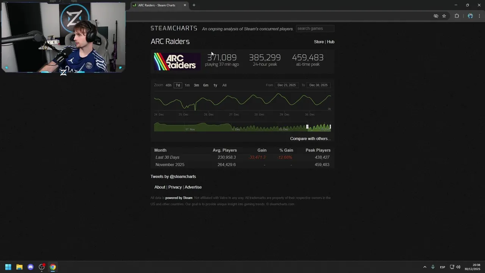The width and height of the screenshot is (485, 273).
Task: Set chart zoom to 1m
Action: pyautogui.click(x=187, y=85)
